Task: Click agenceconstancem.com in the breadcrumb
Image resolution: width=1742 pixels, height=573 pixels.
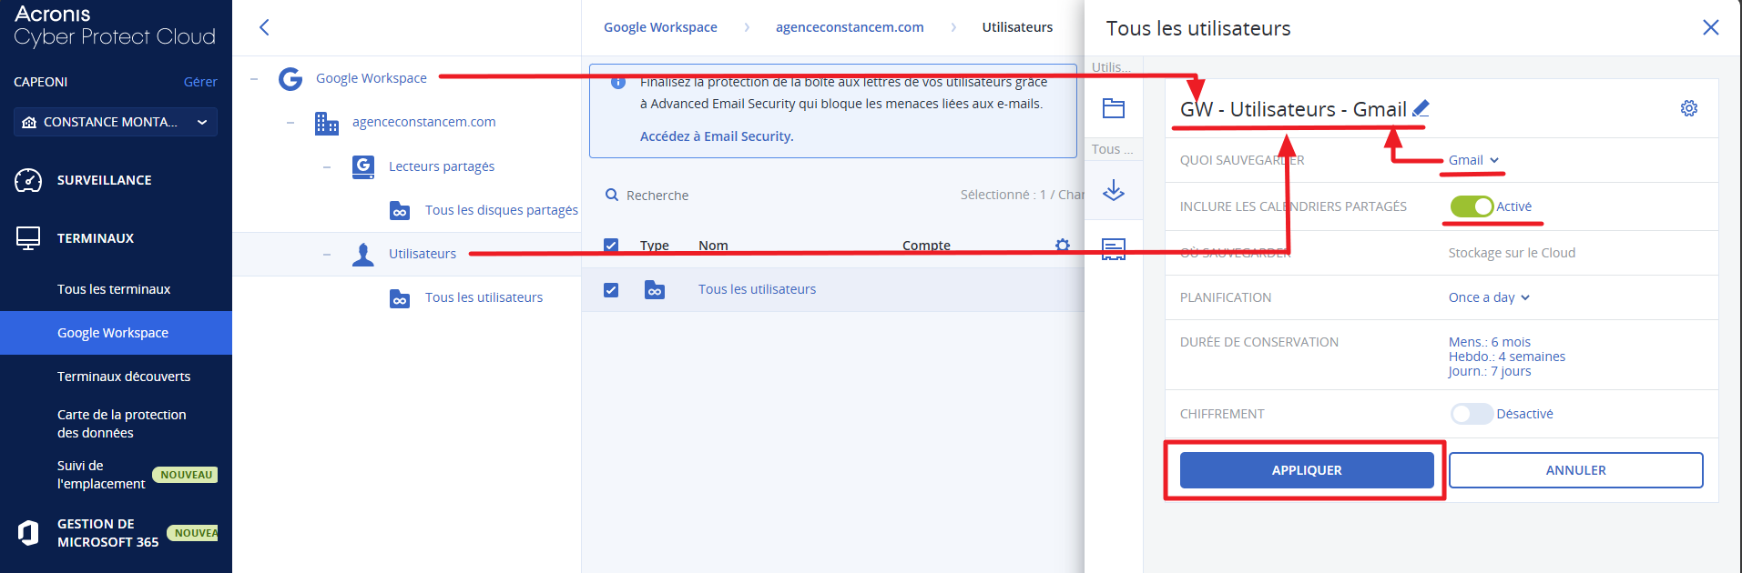Action: [850, 27]
